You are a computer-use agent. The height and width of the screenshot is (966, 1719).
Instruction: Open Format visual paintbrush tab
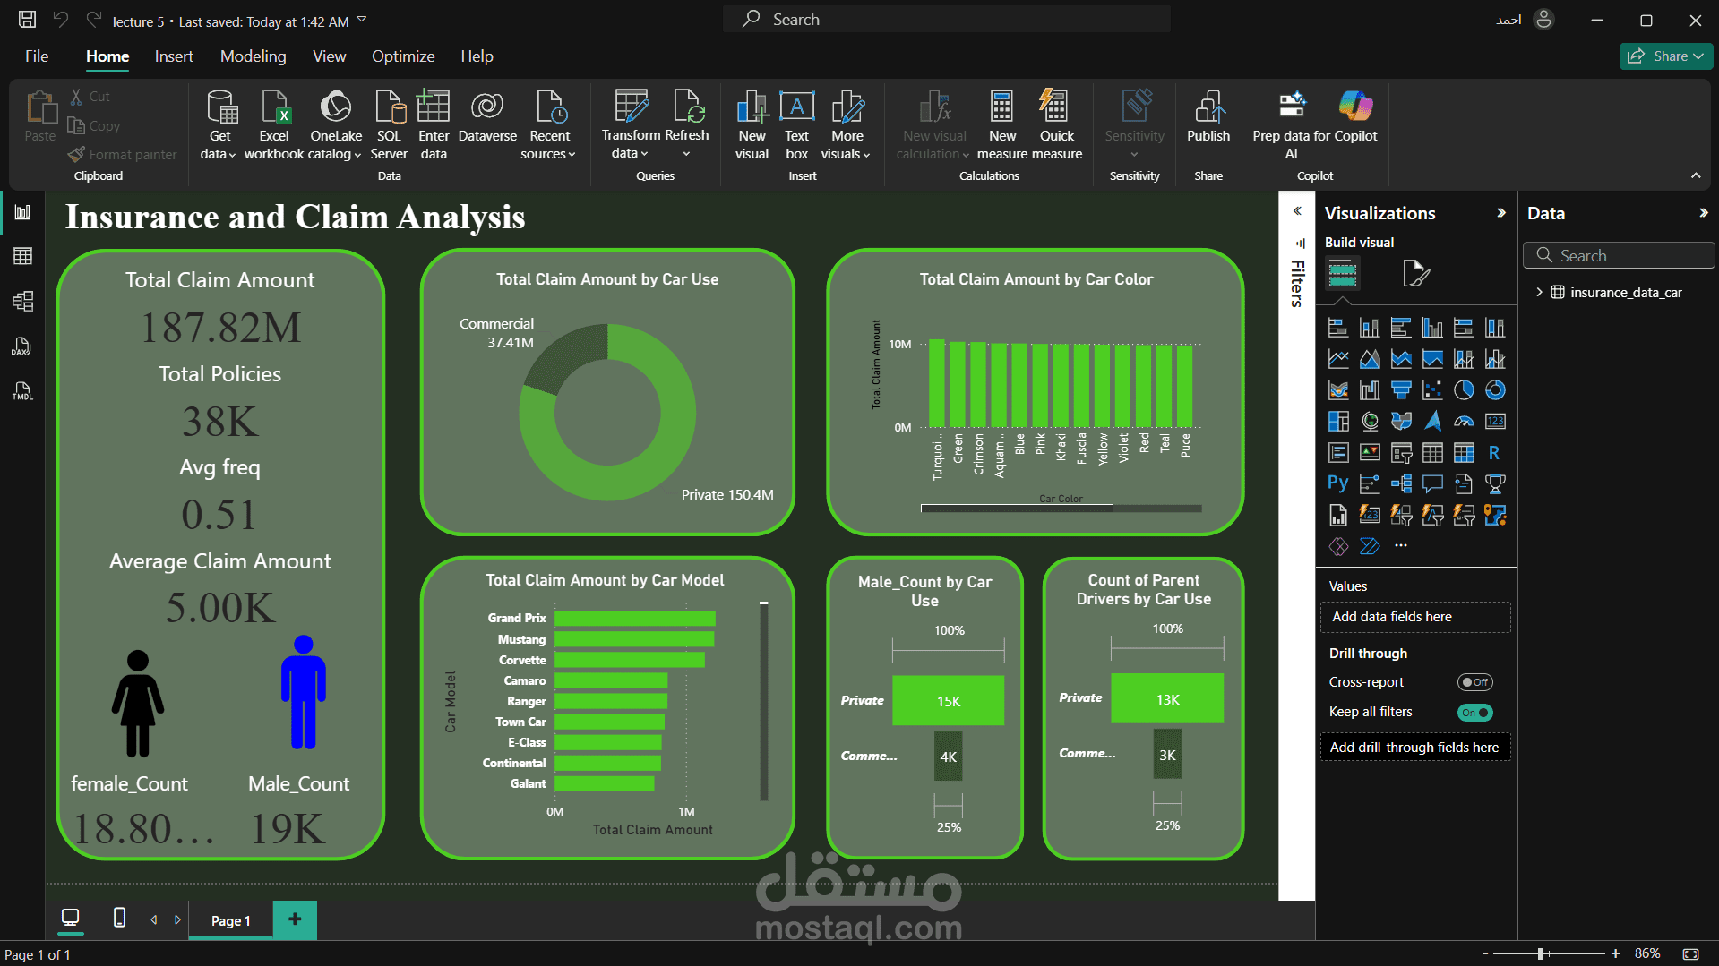point(1415,273)
